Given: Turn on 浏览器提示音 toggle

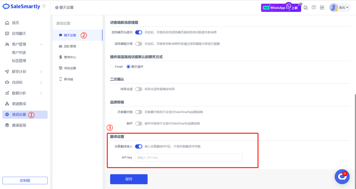Looking at the screenshot, I should pyautogui.click(x=139, y=44).
